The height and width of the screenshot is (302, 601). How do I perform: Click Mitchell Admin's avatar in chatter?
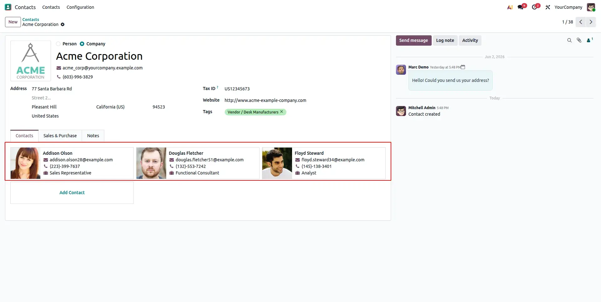pyautogui.click(x=401, y=111)
